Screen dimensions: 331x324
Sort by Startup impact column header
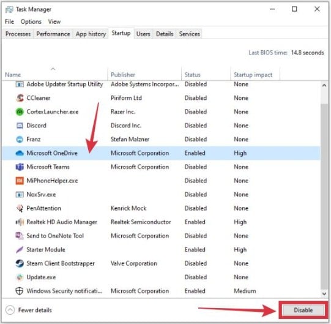[253, 75]
